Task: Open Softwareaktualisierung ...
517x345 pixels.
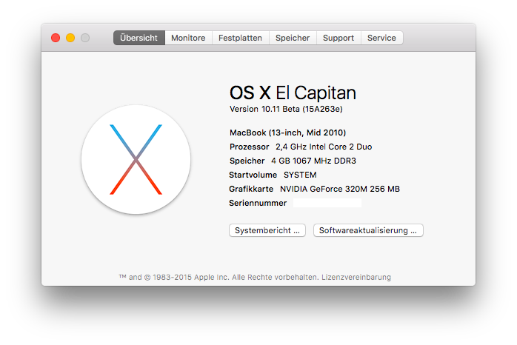Action: tap(368, 230)
